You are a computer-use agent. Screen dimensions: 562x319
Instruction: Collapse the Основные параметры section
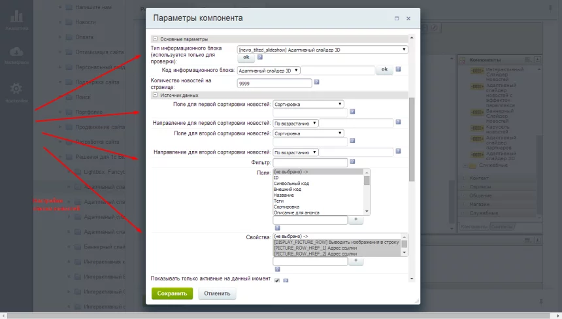coord(155,39)
